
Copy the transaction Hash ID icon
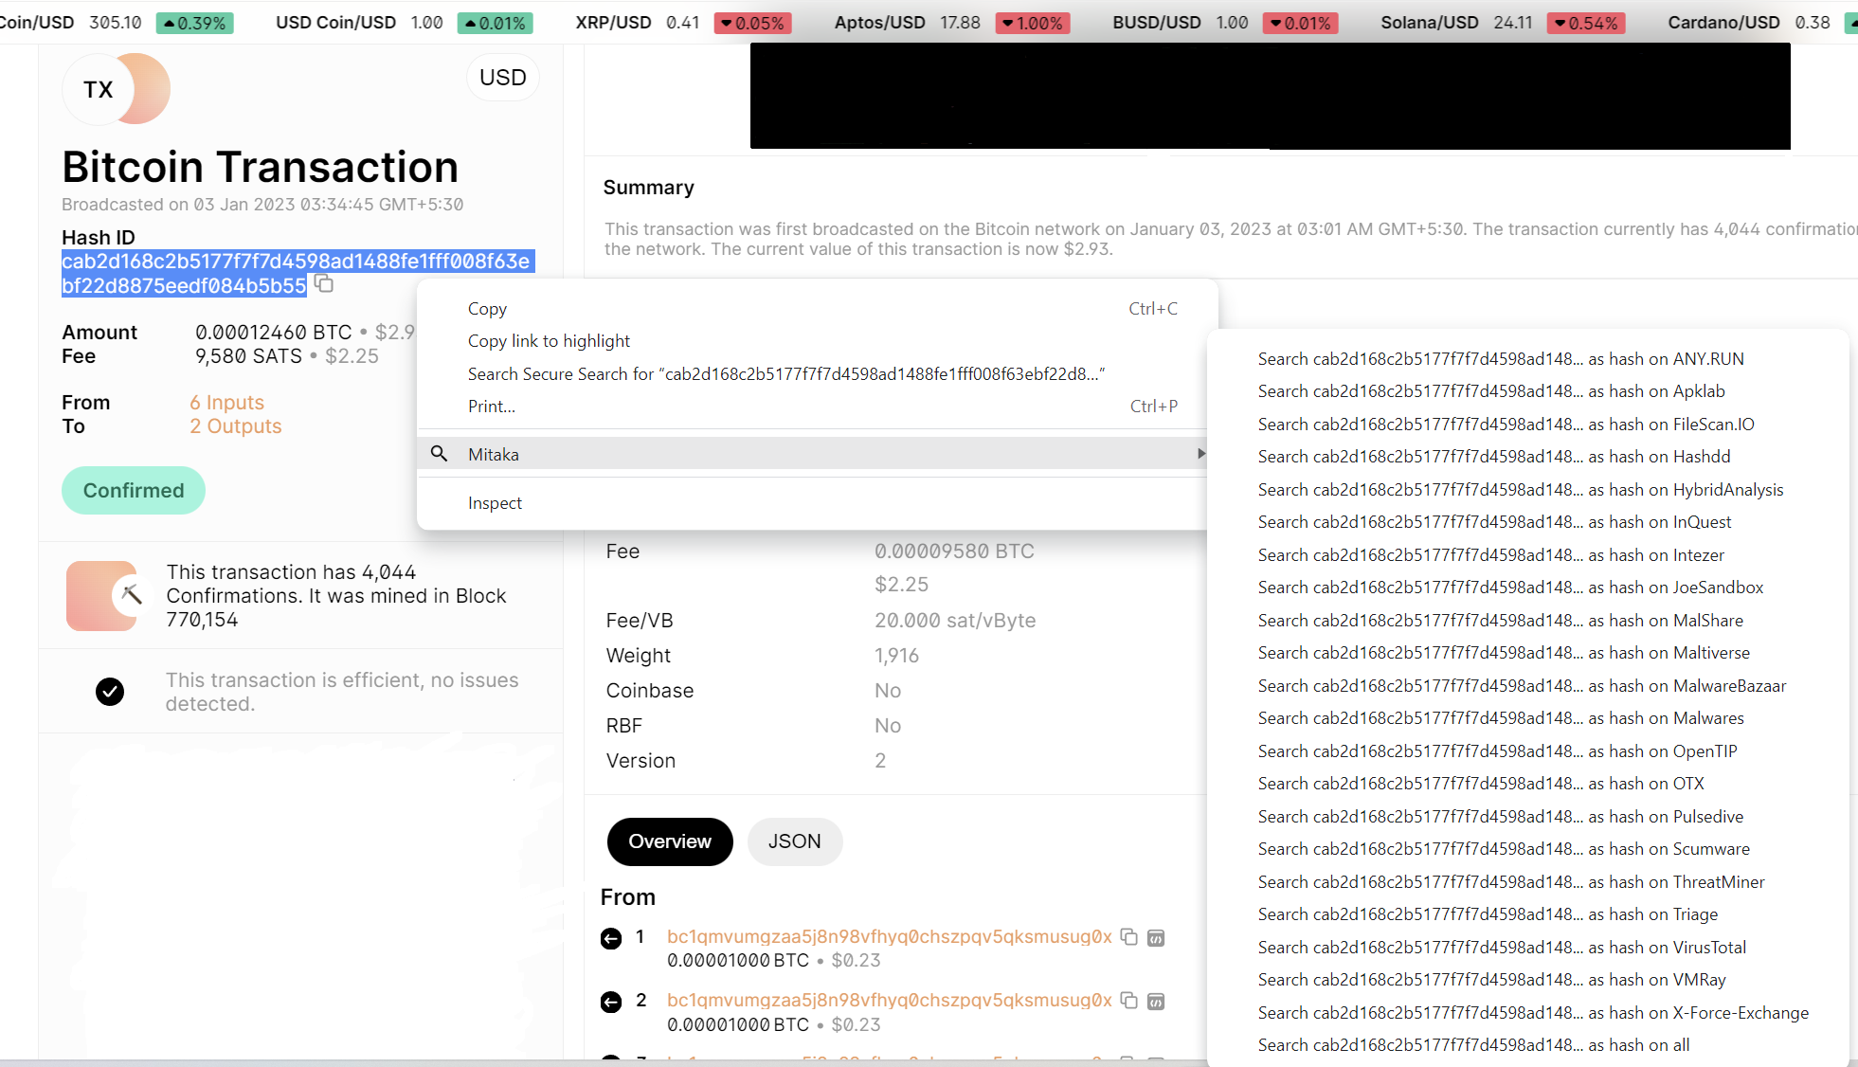(x=324, y=283)
